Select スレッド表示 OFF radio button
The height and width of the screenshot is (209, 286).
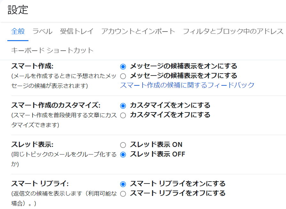[x=123, y=155]
